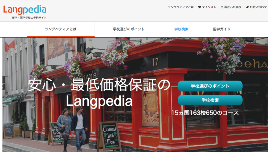Click the large Langpedia hero text
Image resolution: width=268 pixels, height=152 pixels.
[x=99, y=101]
